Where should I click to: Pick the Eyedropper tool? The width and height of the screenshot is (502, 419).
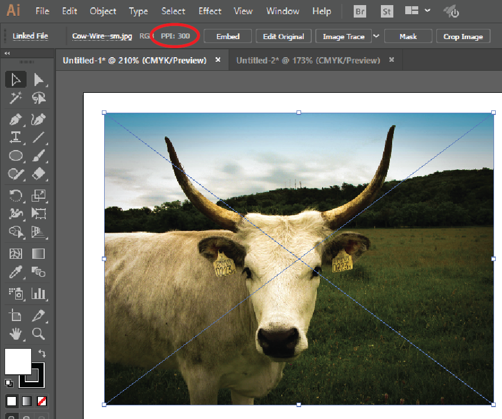(x=16, y=272)
